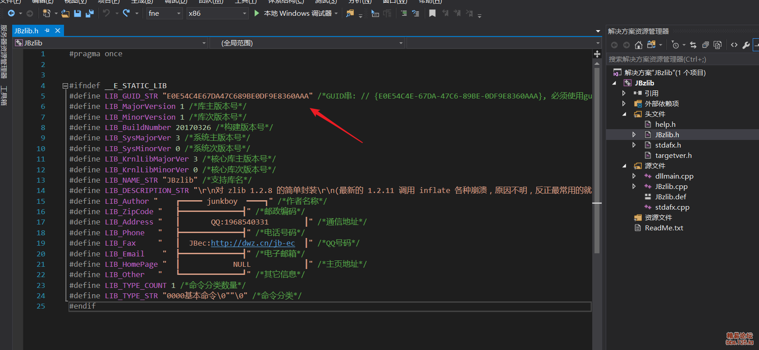This screenshot has width=759, height=350.
Task: Open the debugger target dropdown arrow
Action: [x=336, y=13]
